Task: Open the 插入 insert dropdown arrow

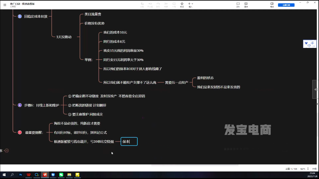Action: tap(192, 4)
